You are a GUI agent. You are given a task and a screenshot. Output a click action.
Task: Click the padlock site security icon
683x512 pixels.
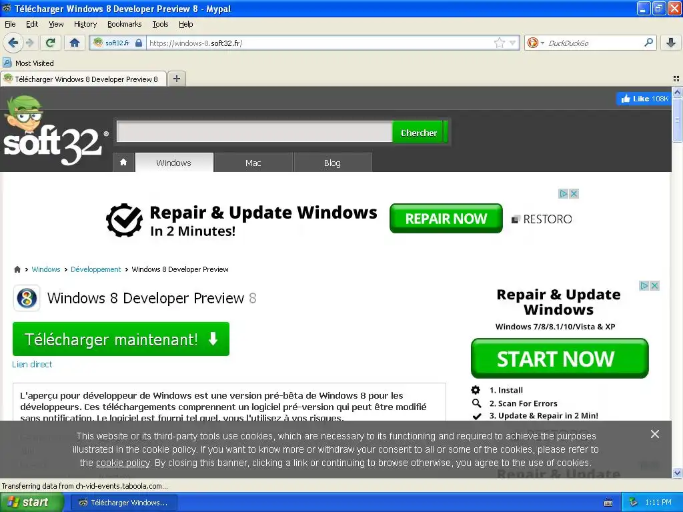pos(139,43)
